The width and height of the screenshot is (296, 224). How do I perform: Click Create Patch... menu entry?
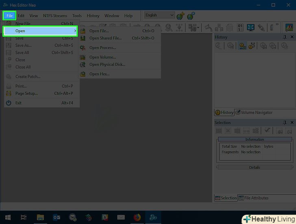[42, 76]
